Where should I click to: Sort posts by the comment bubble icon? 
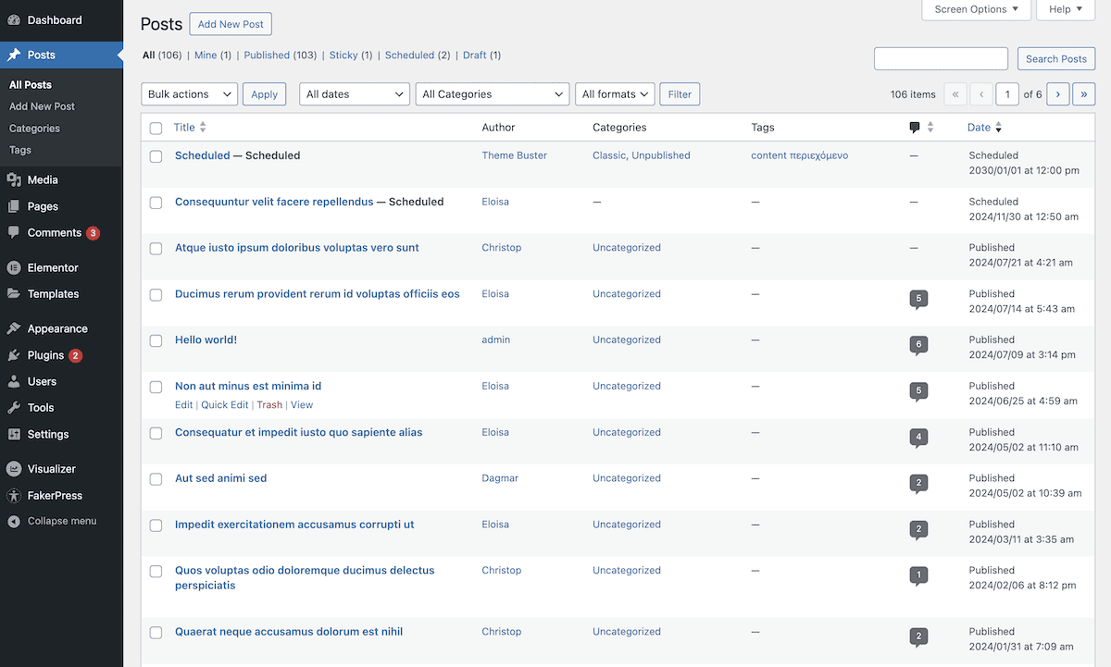(915, 127)
